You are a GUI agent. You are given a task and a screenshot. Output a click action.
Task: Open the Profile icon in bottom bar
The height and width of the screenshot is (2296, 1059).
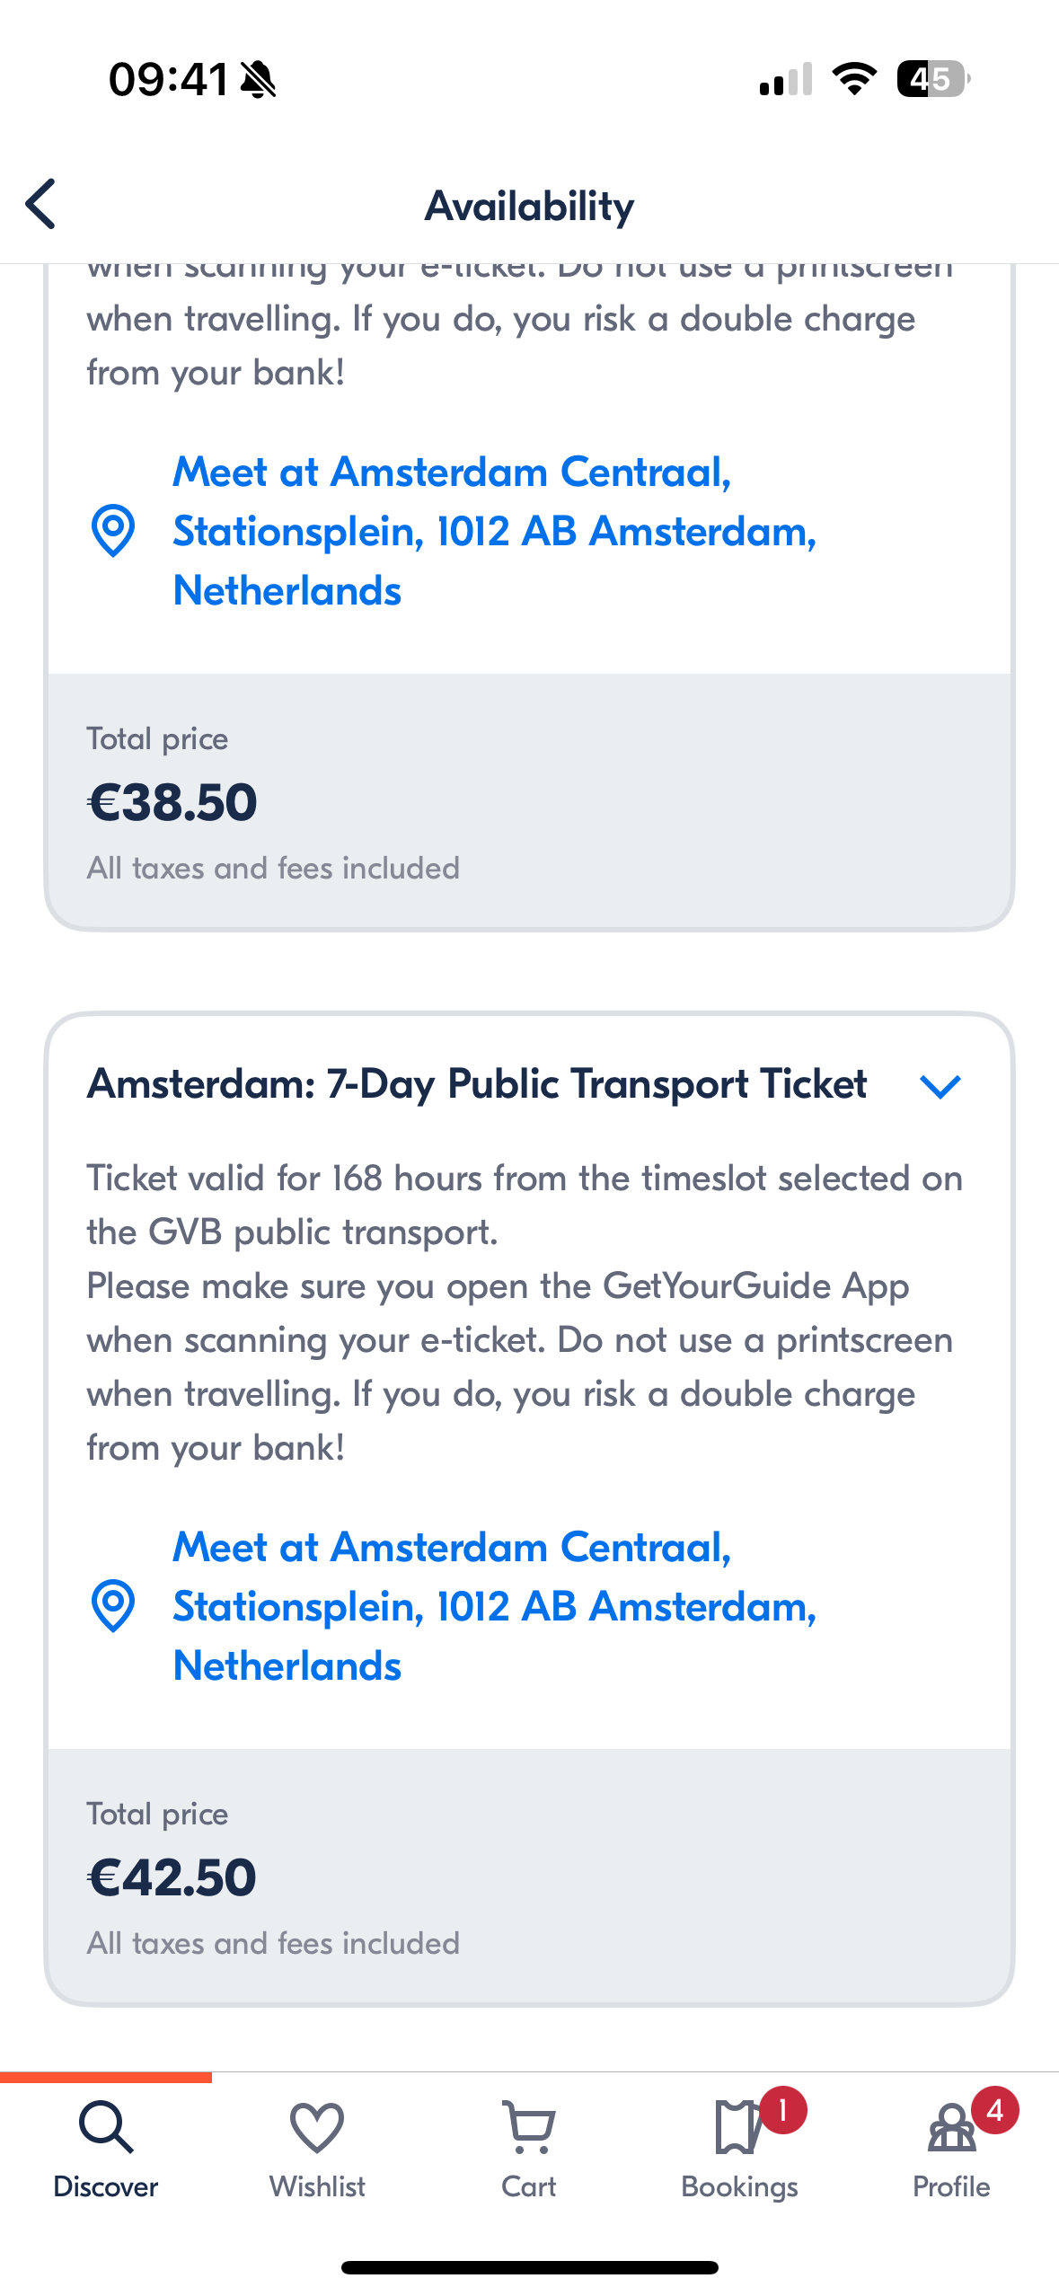click(951, 2127)
